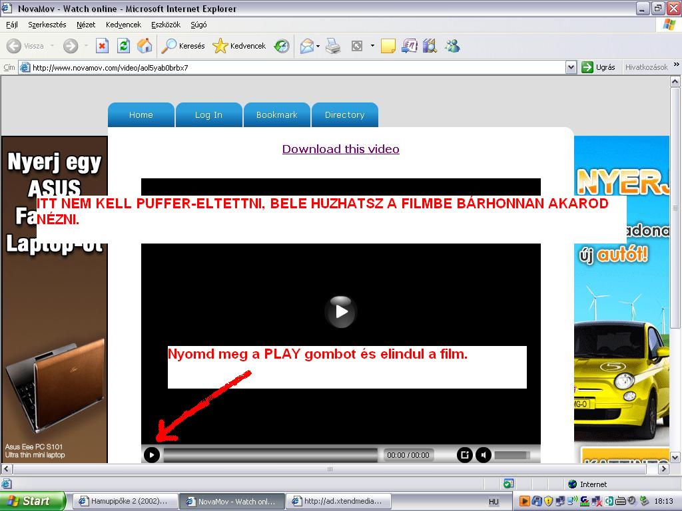Click the Back (Vissza) arrow button
The width and height of the screenshot is (682, 511).
click(x=25, y=46)
